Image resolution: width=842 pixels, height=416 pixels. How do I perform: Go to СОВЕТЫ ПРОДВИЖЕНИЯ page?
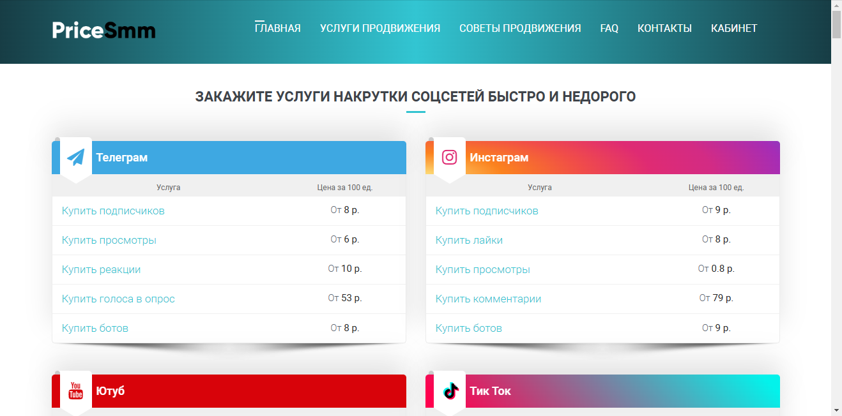[x=520, y=28]
